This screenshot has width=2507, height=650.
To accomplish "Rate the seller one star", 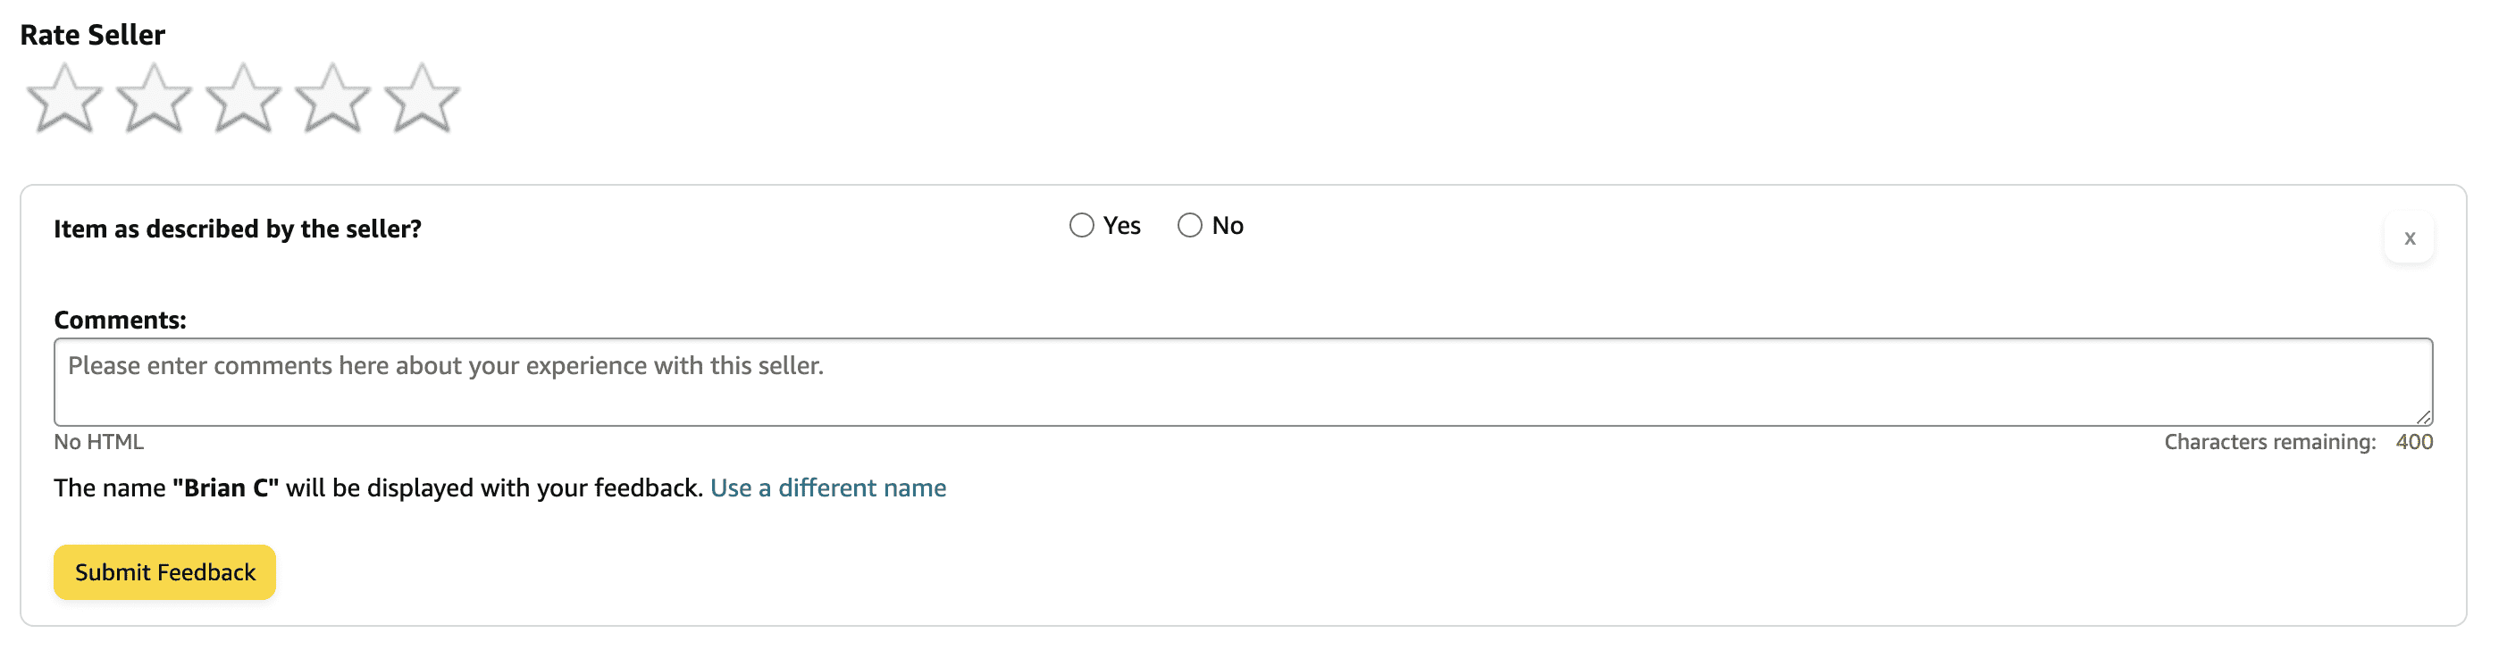I will pyautogui.click(x=64, y=98).
